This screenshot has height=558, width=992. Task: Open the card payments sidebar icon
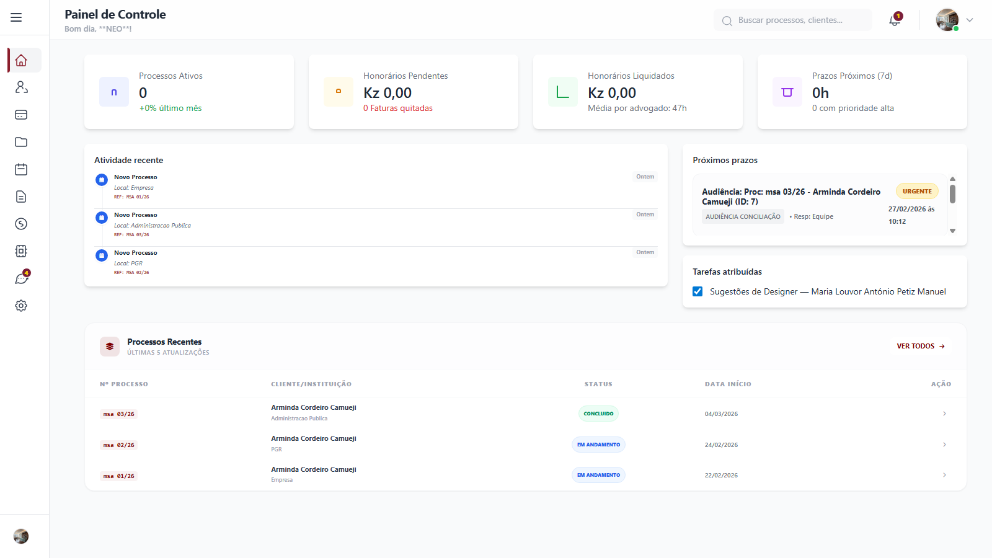(21, 115)
